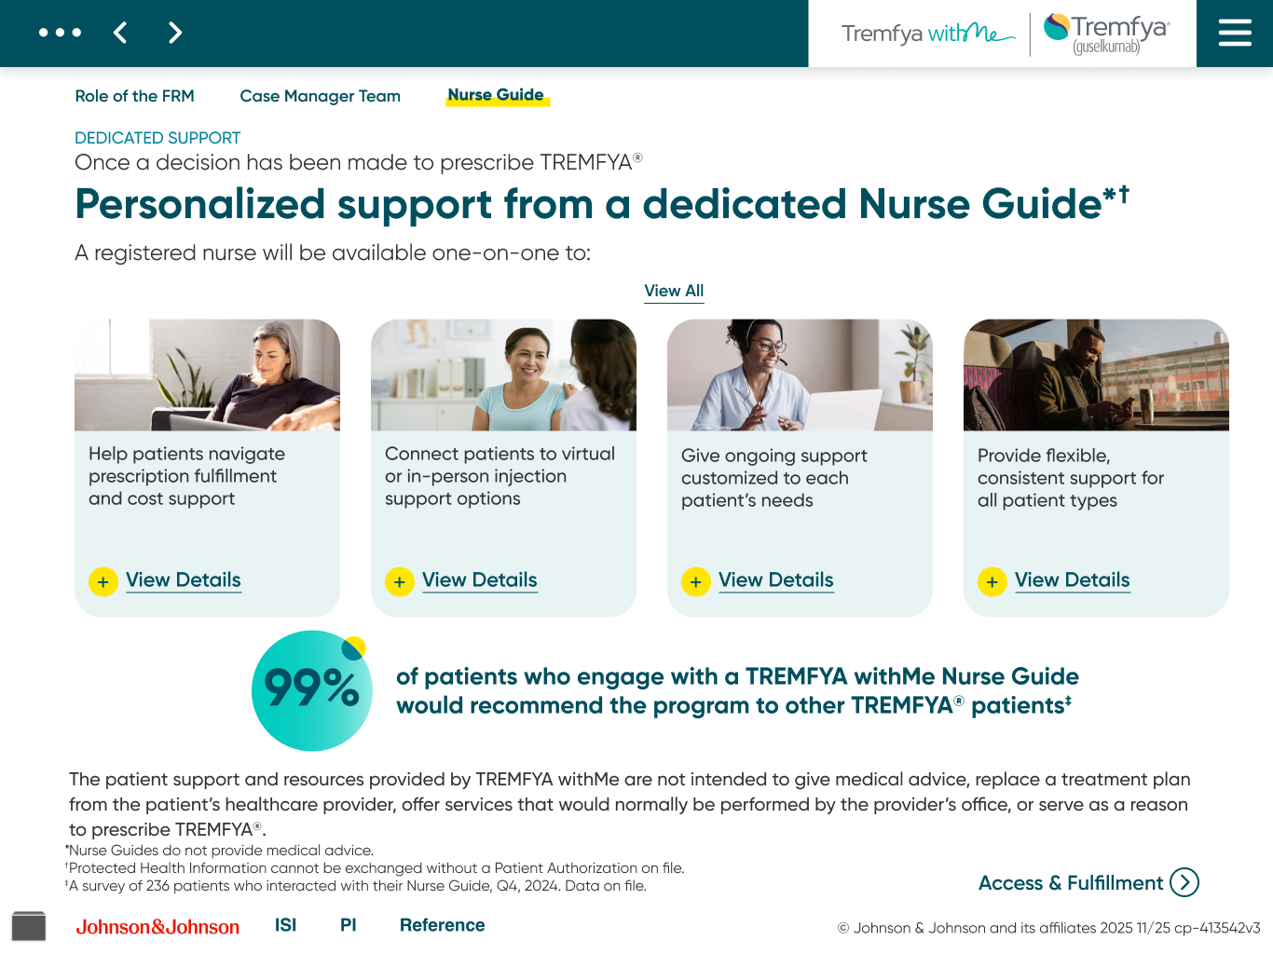The width and height of the screenshot is (1273, 954).
Task: Click the survey of 236 patients footnote
Action: tap(356, 886)
